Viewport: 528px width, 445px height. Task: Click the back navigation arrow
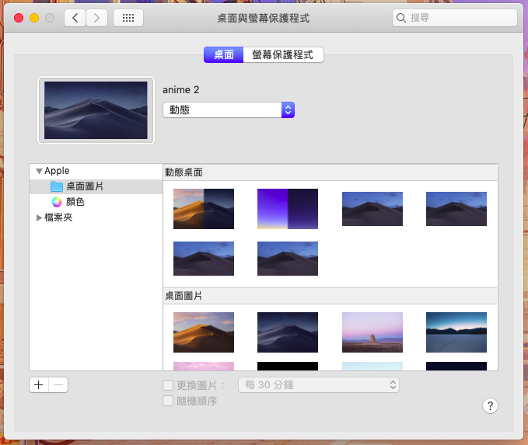[75, 17]
